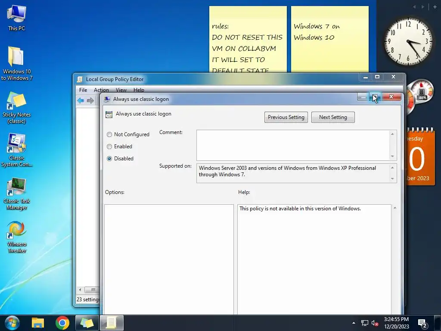
Task: Click the Previous Setting button
Action: (286, 117)
